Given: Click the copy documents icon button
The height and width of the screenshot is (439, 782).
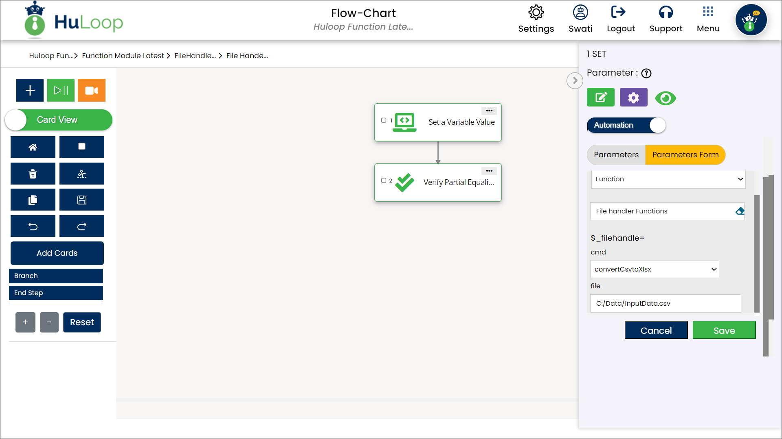Looking at the screenshot, I should 33,200.
